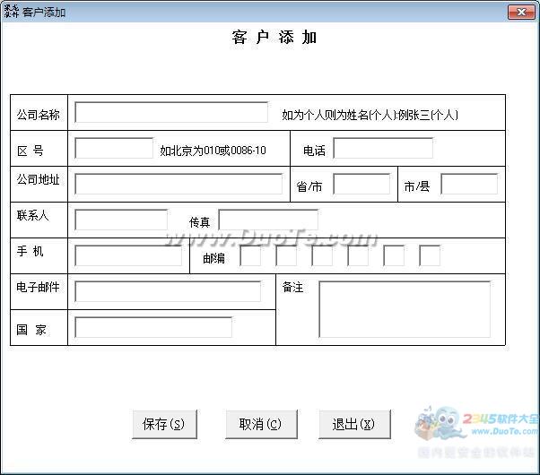Click the 传真 input field
The image size is (540, 475).
click(268, 220)
